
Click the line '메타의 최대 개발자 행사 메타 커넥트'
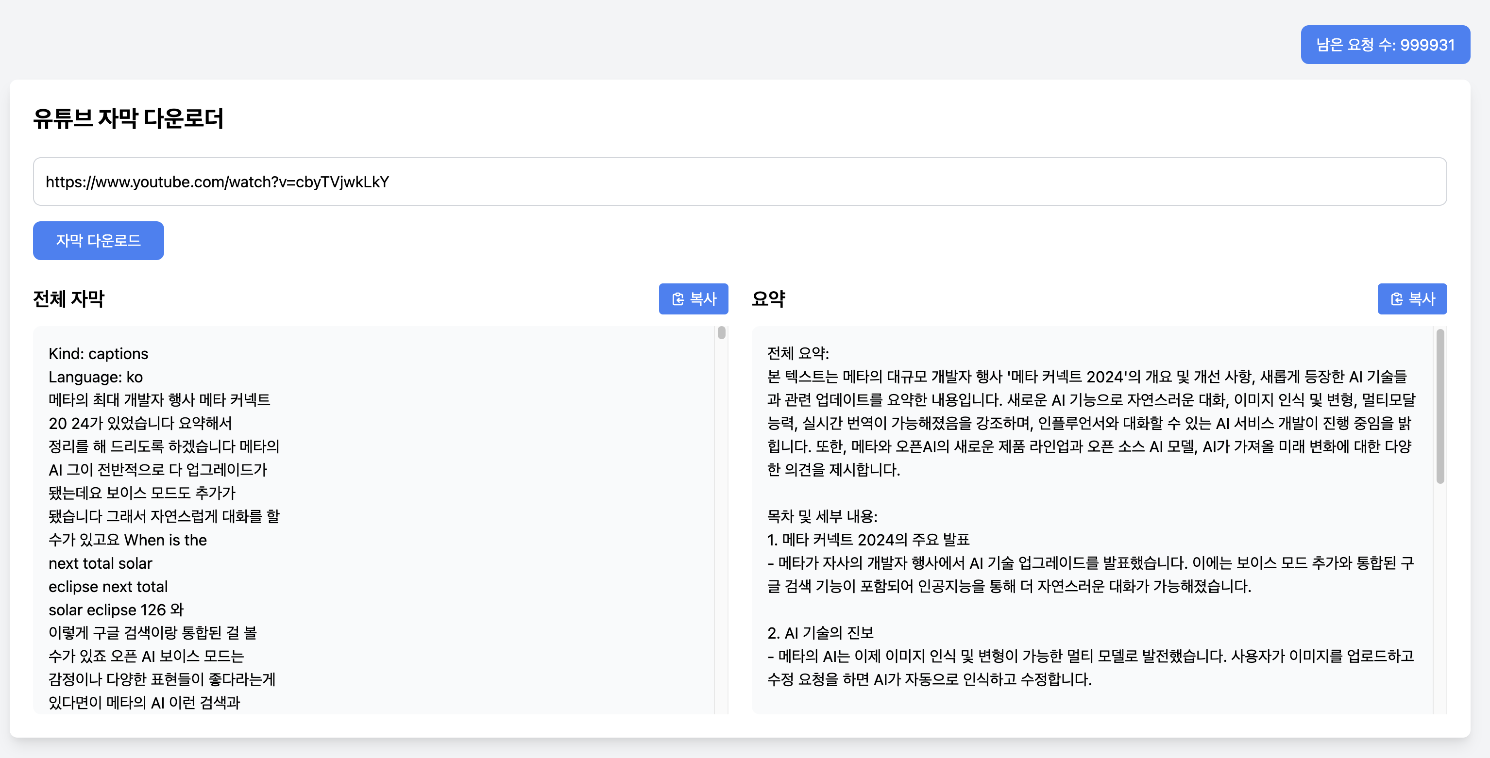click(x=159, y=400)
